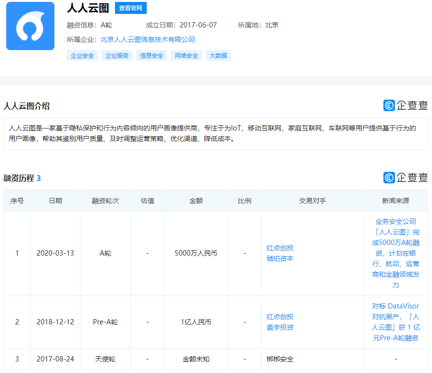
Task: Click the 序号 column header
Action: coord(17,201)
